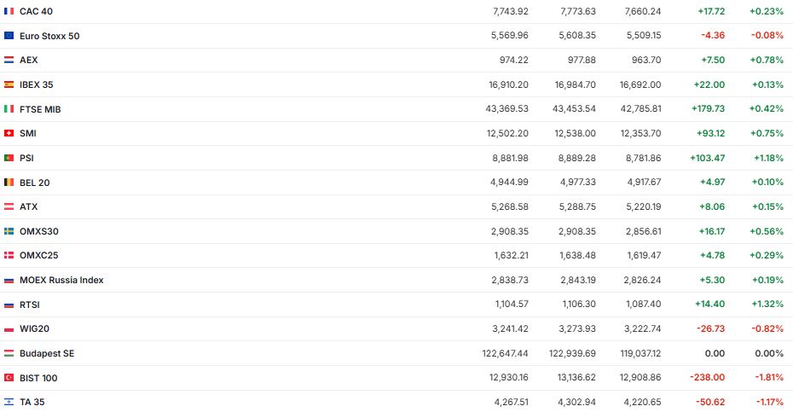Click the Sweden flag icon beside OMXS30

pyautogui.click(x=9, y=231)
